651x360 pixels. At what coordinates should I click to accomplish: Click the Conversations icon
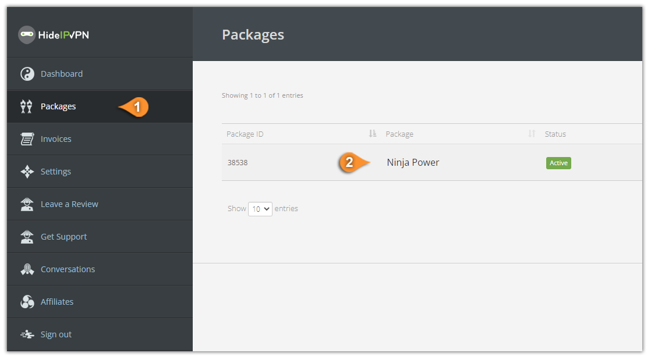click(x=27, y=269)
